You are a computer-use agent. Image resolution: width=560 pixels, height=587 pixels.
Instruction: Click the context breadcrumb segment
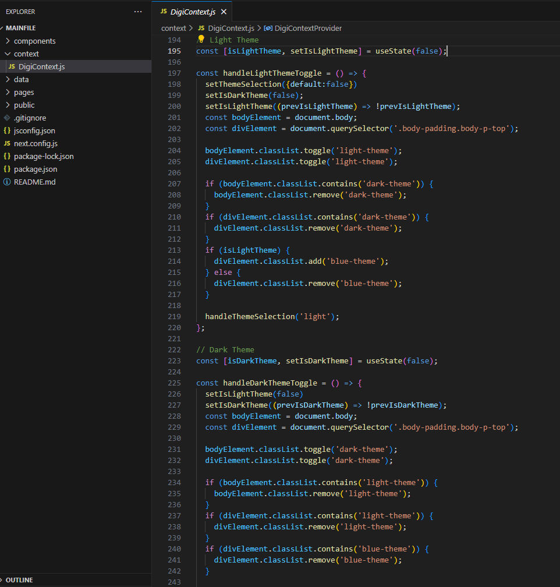(173, 28)
